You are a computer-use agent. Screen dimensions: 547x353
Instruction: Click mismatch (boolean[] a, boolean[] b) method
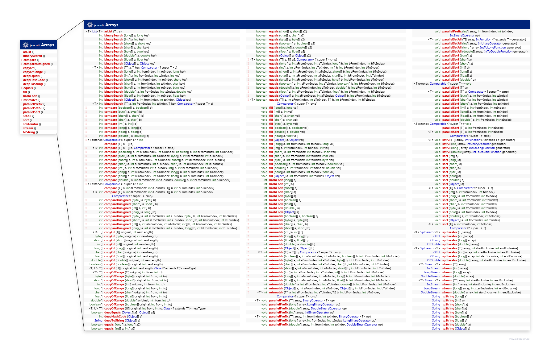(x=294, y=216)
